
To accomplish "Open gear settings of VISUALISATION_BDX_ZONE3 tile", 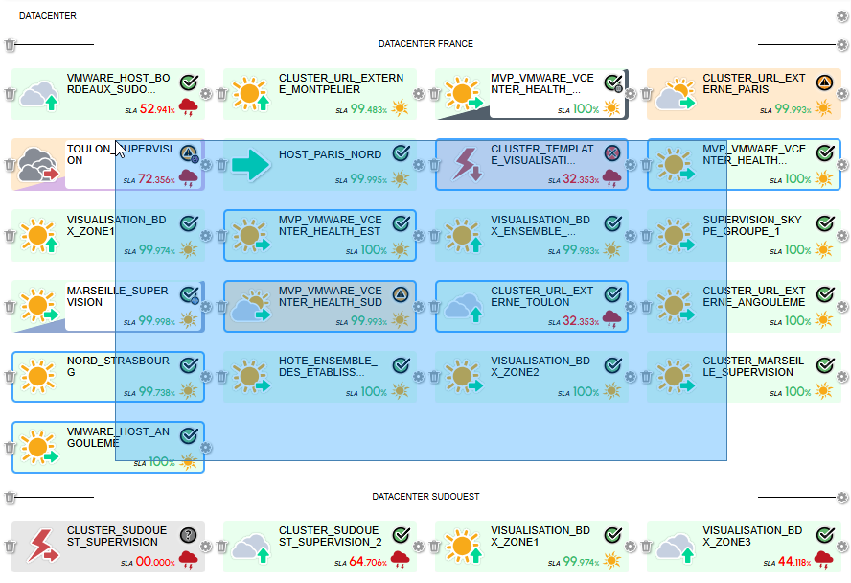I will pyautogui.click(x=842, y=547).
